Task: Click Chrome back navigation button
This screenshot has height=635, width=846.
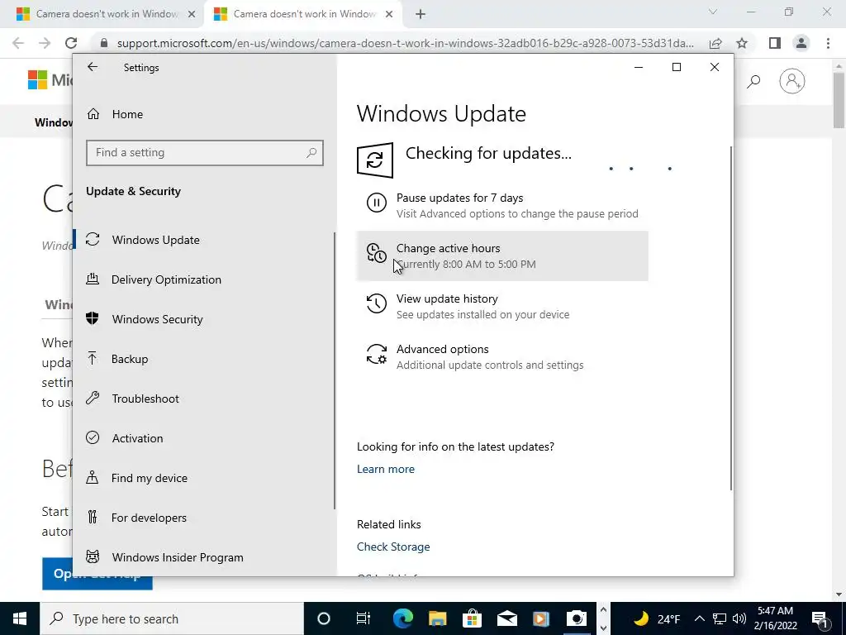Action: pos(18,43)
